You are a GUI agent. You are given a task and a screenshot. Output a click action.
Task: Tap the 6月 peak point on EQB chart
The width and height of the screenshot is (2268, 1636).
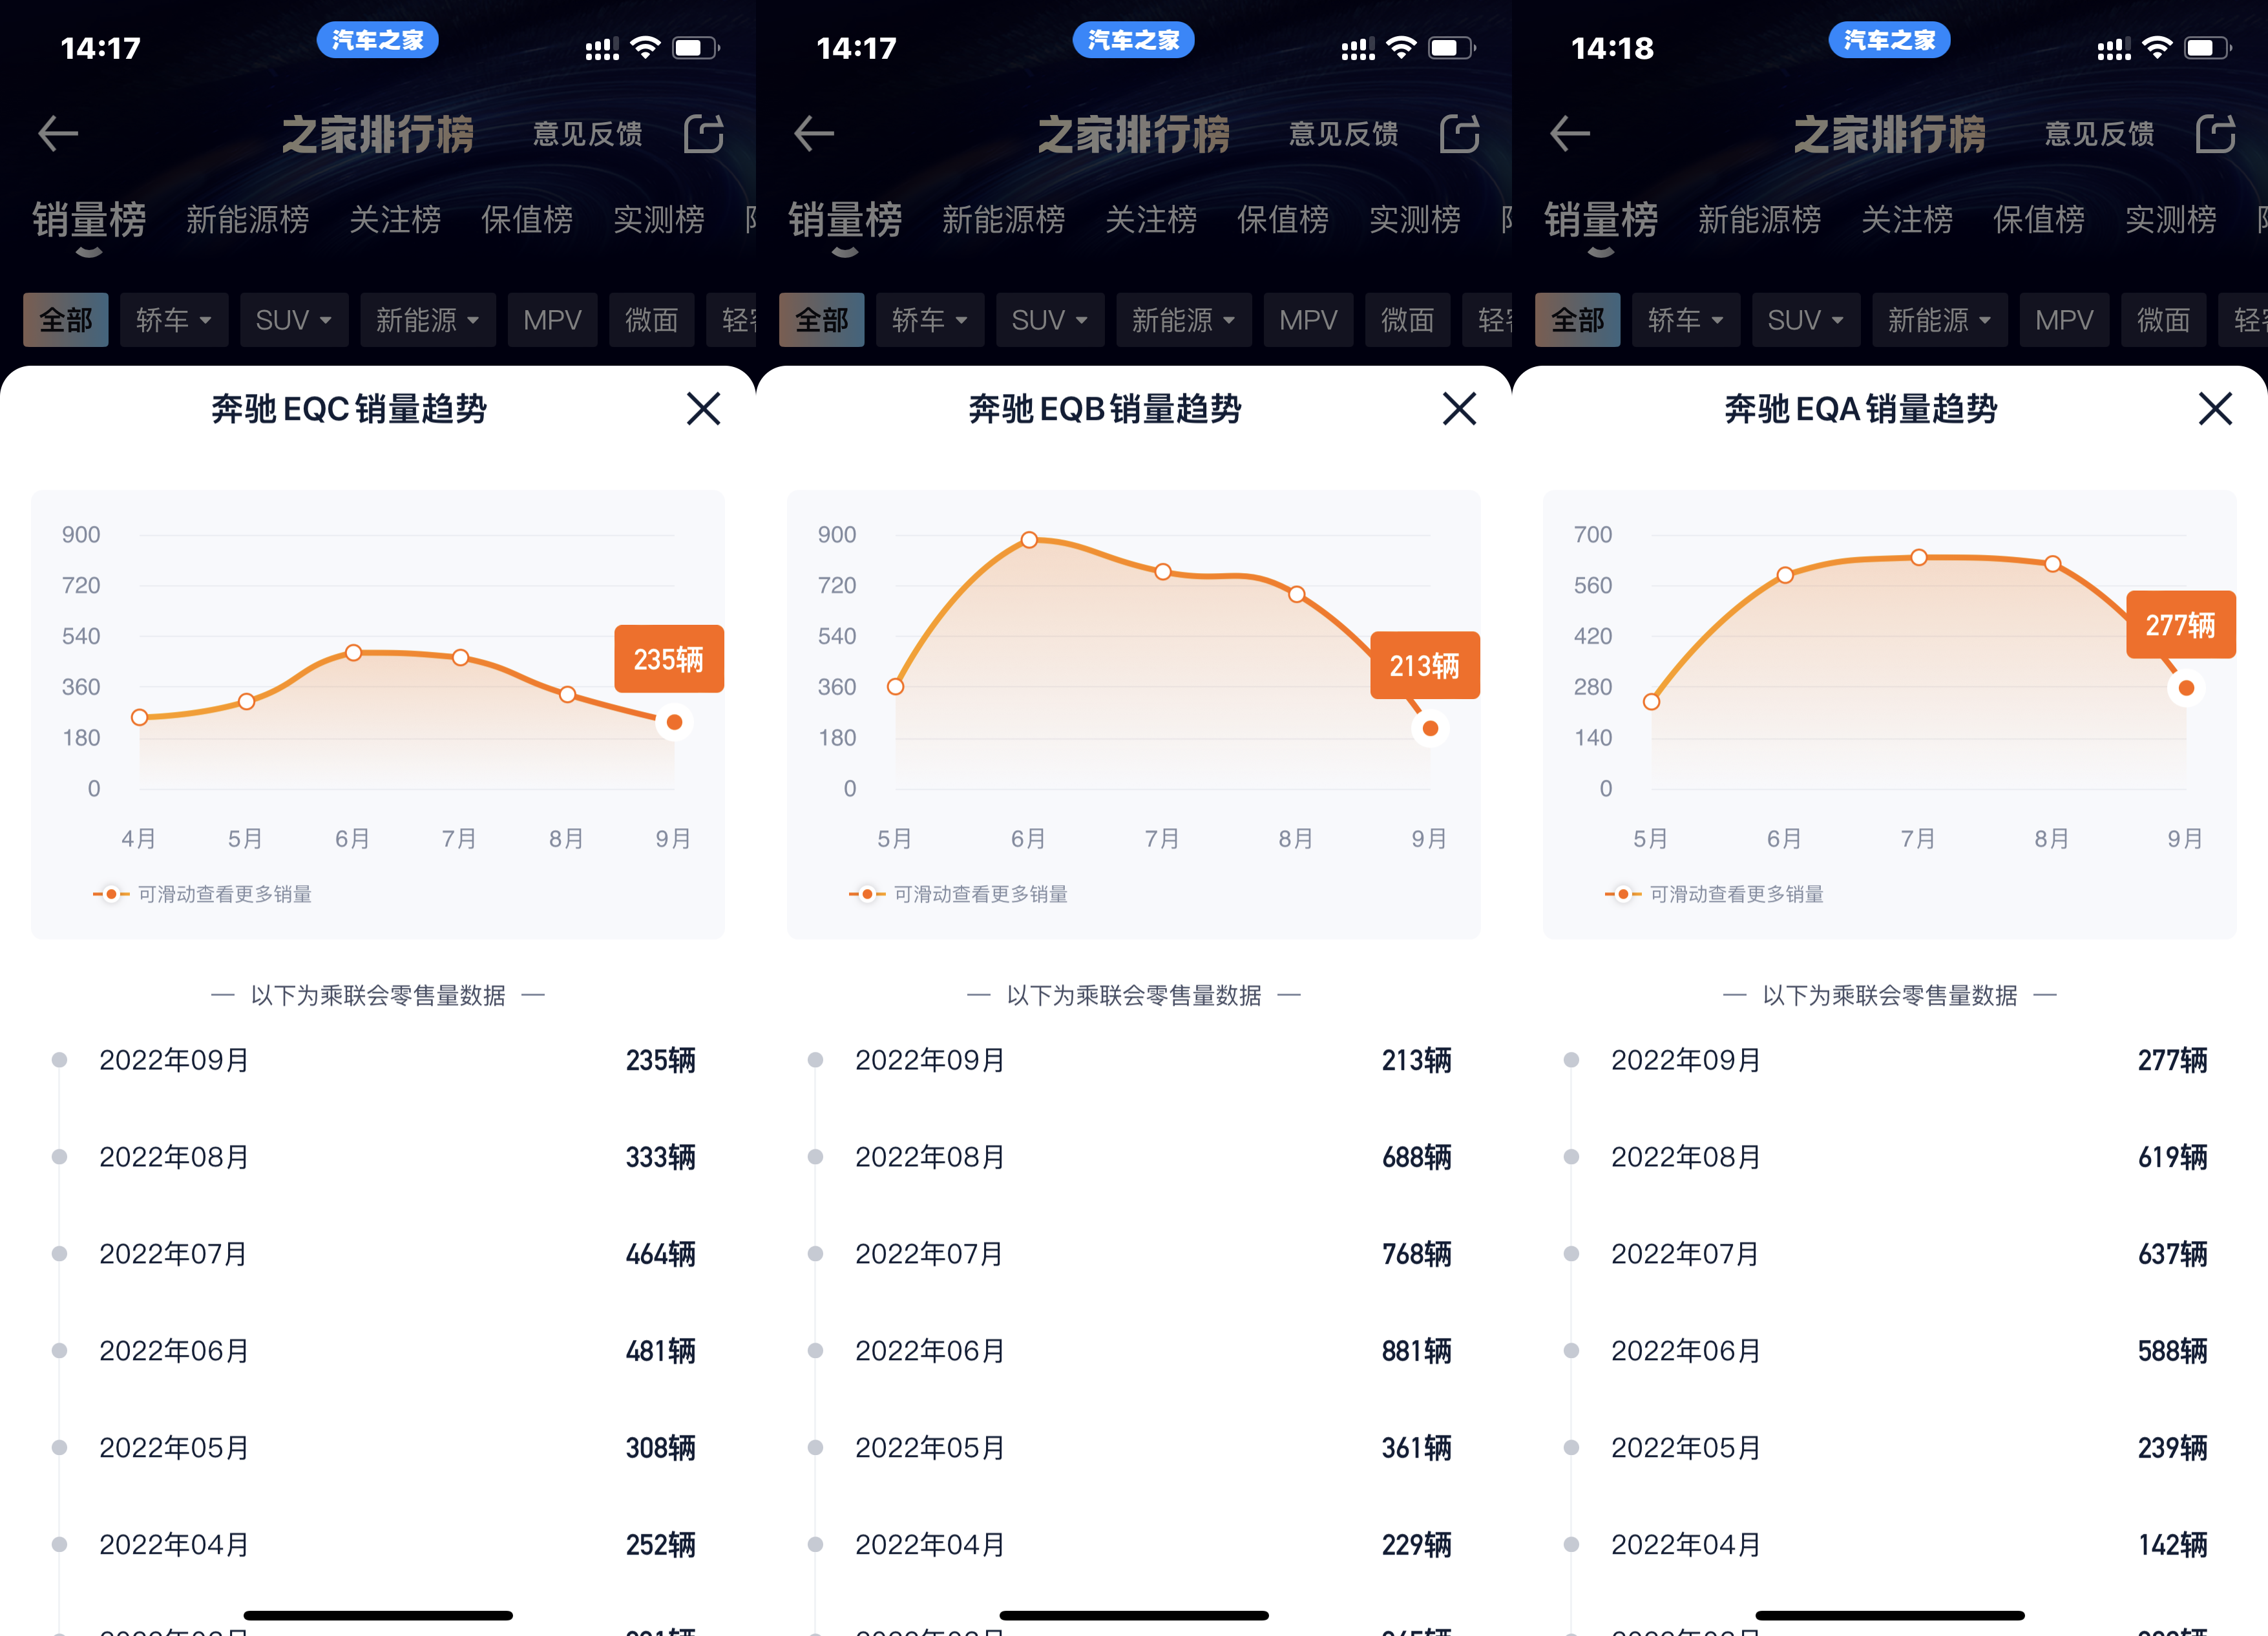tap(1029, 540)
